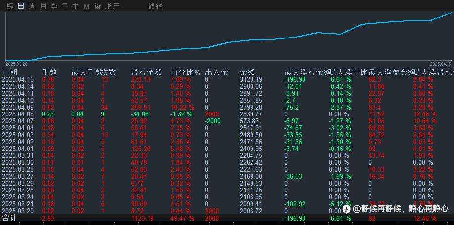Viewport: 454px width, 225px height.
Task: Select the 2025.03.30 date cell
Action: 18,163
